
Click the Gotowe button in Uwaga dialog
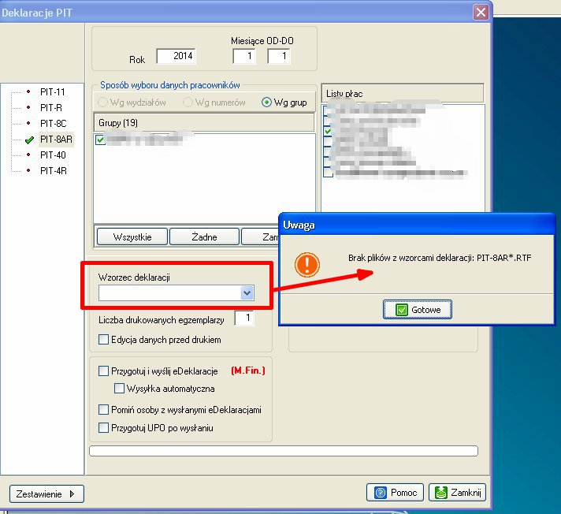(x=418, y=310)
